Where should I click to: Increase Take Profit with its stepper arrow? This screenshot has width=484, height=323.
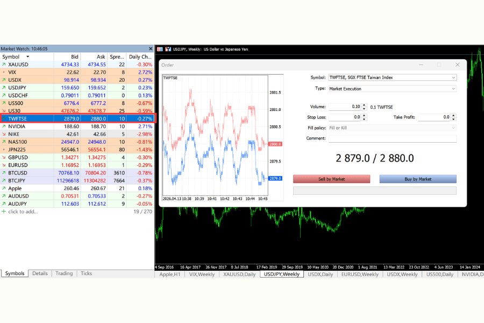[453, 115]
